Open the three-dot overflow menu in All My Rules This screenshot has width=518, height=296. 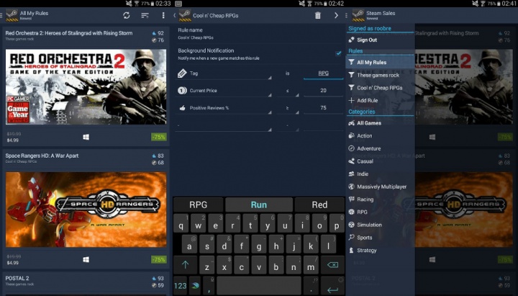(163, 15)
